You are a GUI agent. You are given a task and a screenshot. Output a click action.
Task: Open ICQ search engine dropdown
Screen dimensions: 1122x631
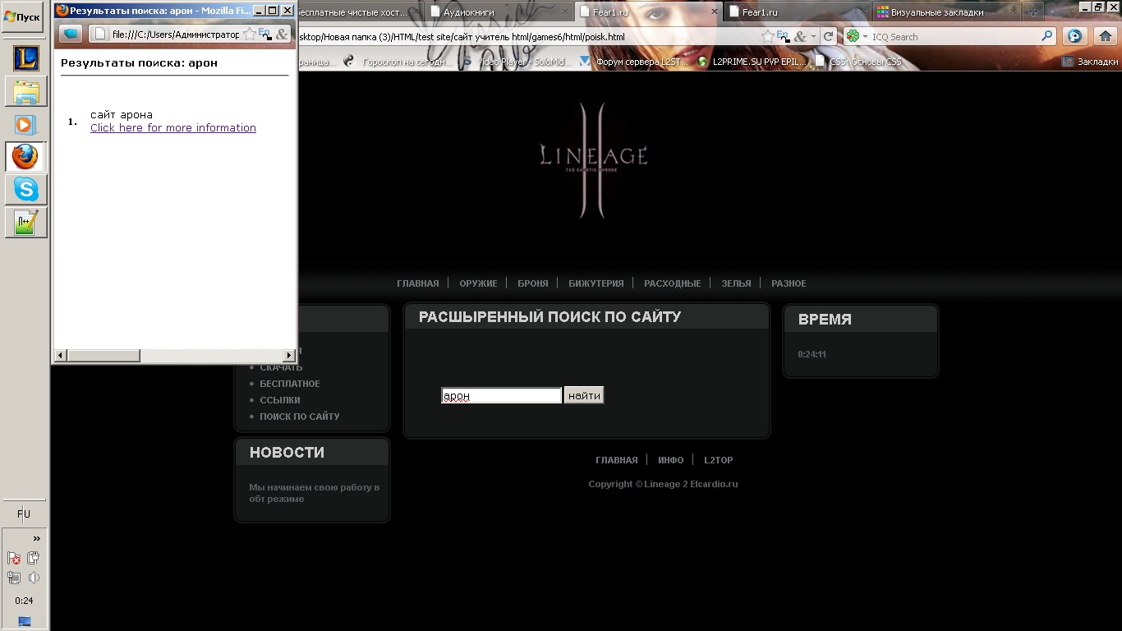[858, 36]
